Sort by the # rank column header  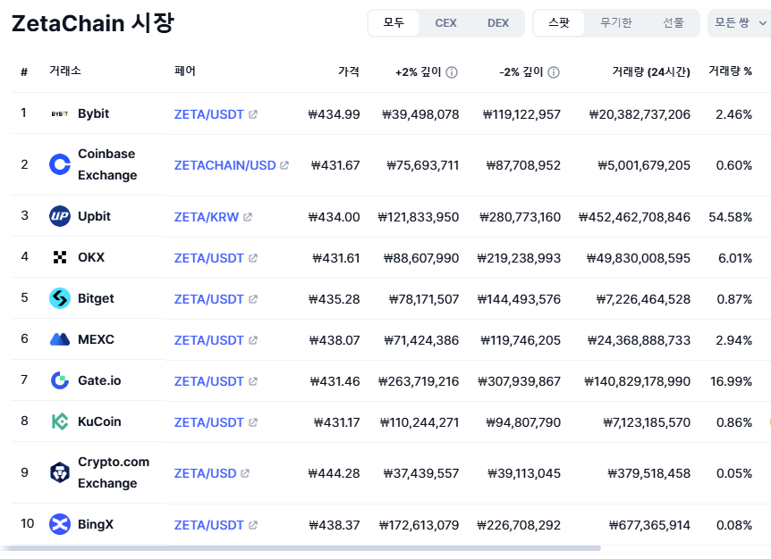point(24,72)
